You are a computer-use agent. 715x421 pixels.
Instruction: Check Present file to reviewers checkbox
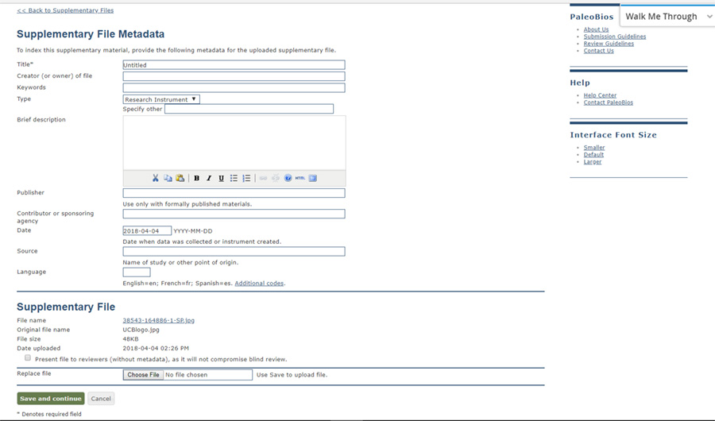pyautogui.click(x=28, y=358)
